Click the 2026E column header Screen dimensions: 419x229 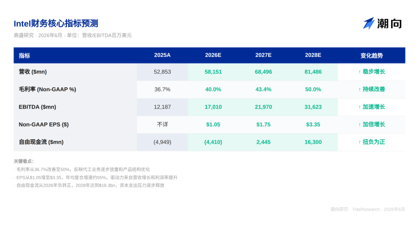tap(213, 55)
